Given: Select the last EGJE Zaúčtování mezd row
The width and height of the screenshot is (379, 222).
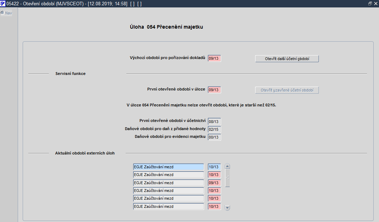Looking at the screenshot, I should 168,206.
